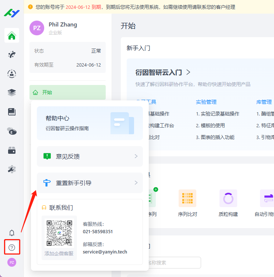Screen dimensions: 274x277
Task: Click the headset icon beside 联系我们
Action: [x=44, y=207]
